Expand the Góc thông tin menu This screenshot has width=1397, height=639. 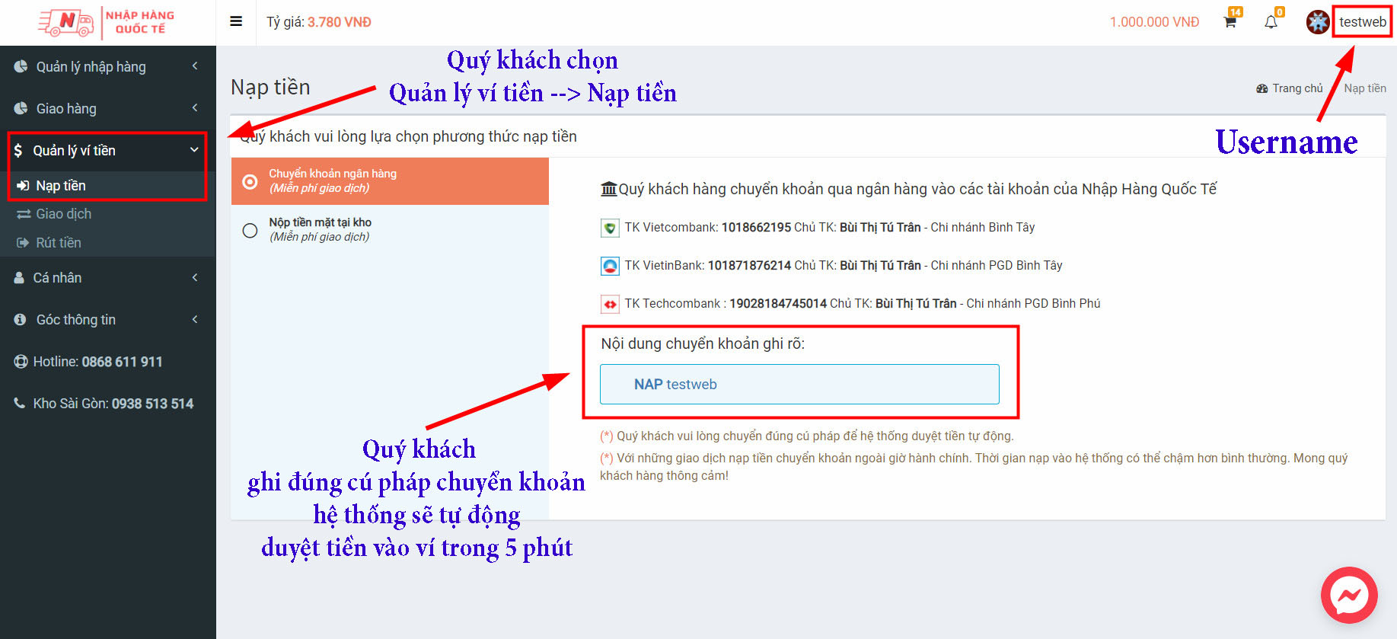click(107, 319)
